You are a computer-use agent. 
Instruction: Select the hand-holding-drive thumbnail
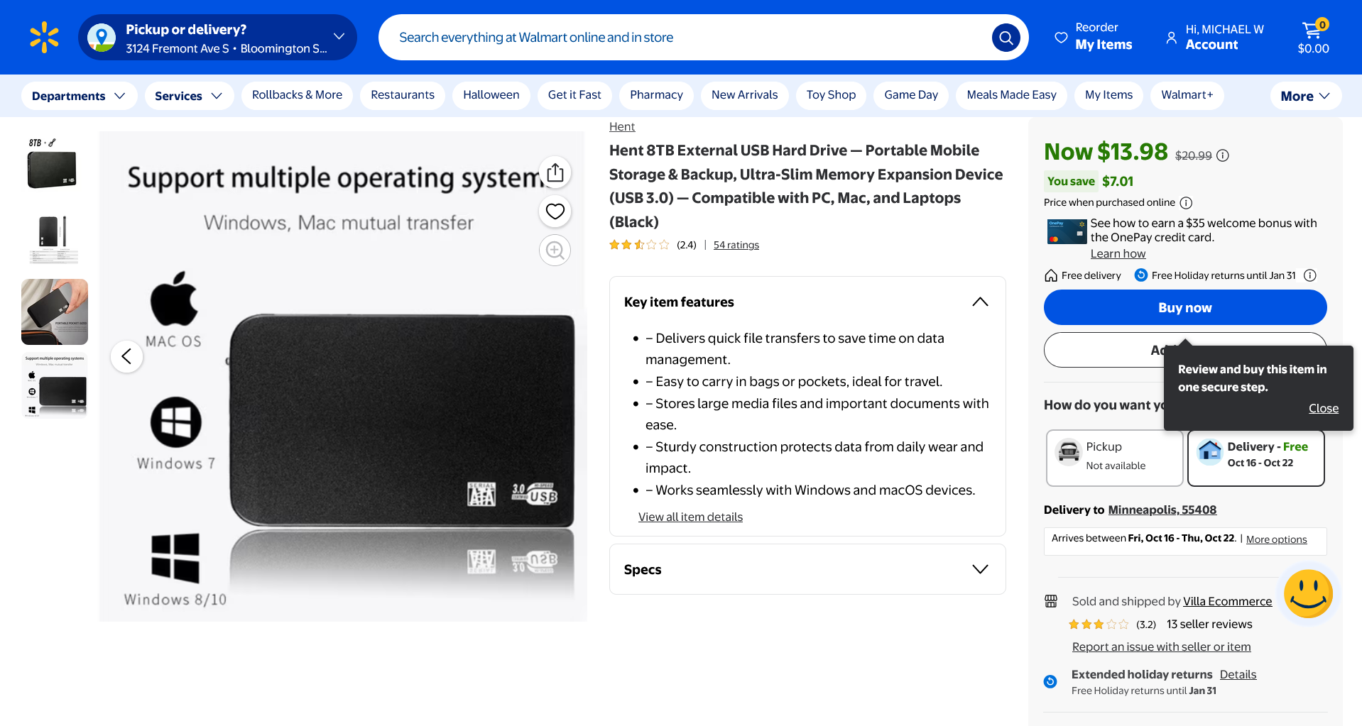(x=55, y=312)
